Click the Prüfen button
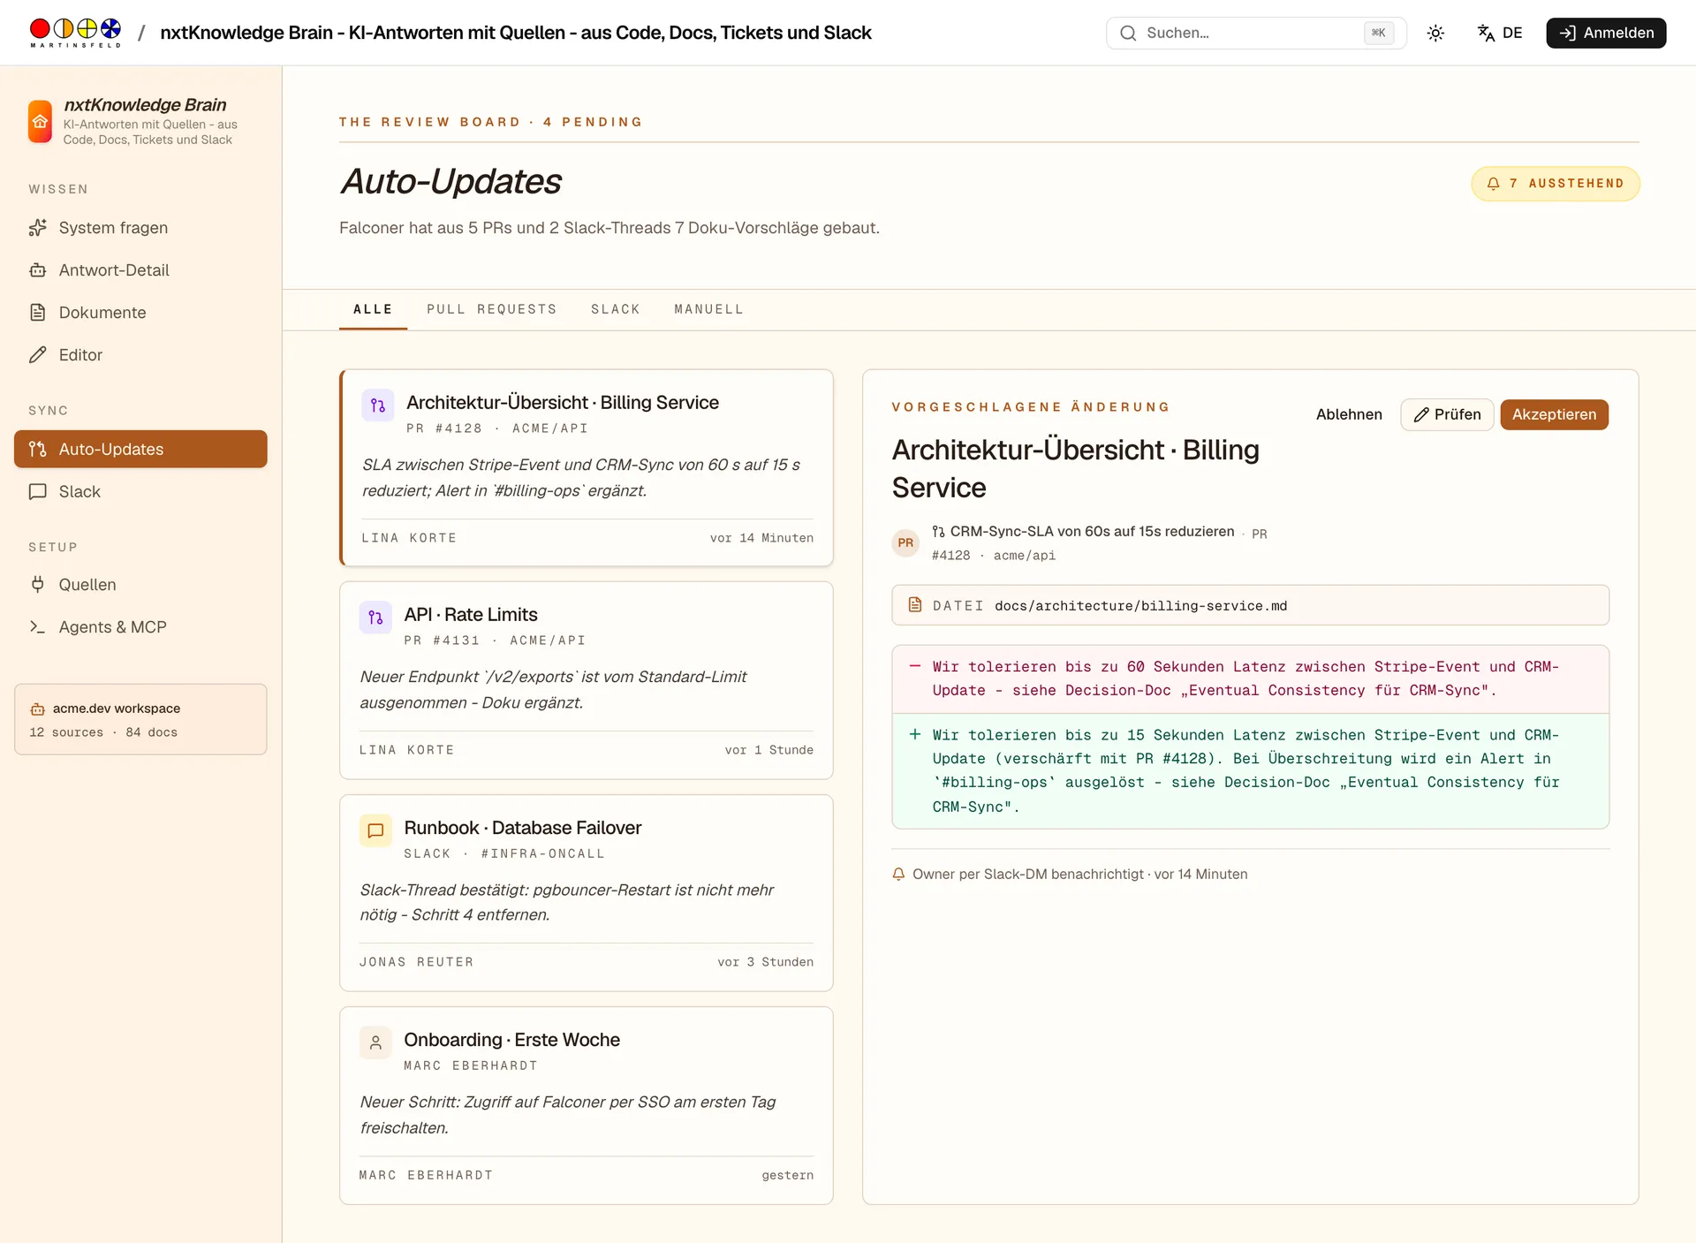Viewport: 1696px width, 1243px height. [x=1447, y=414]
